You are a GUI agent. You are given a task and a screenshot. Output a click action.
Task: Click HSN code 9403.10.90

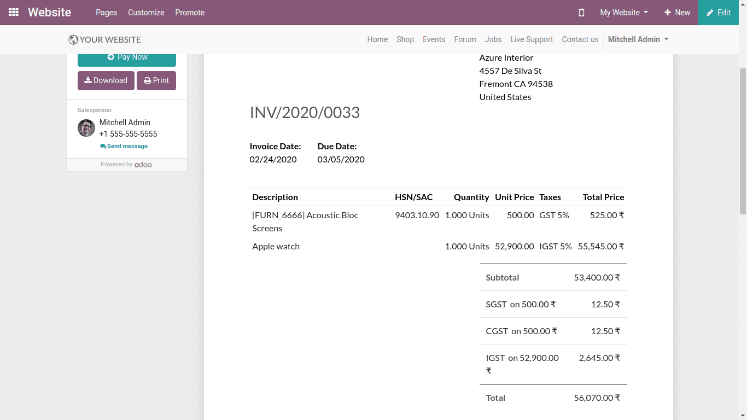tap(417, 215)
